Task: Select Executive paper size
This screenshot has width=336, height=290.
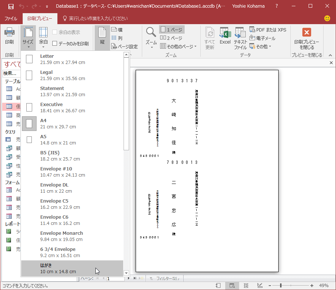Action: click(72, 108)
